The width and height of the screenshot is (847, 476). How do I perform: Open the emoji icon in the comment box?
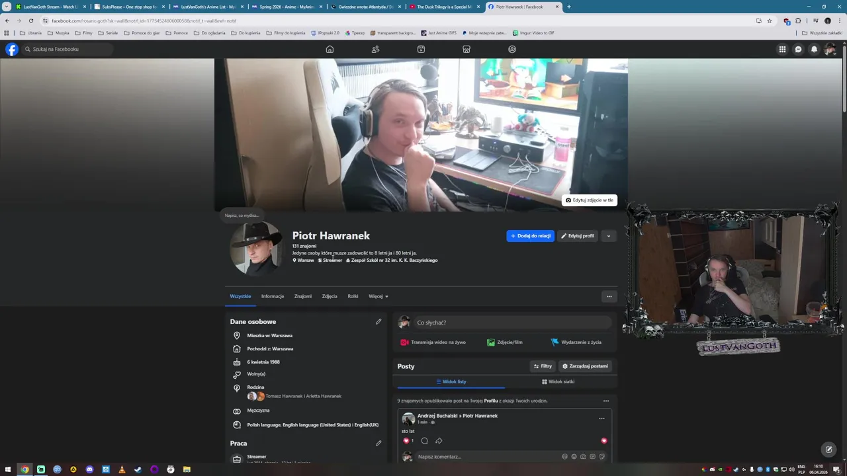[x=574, y=456]
